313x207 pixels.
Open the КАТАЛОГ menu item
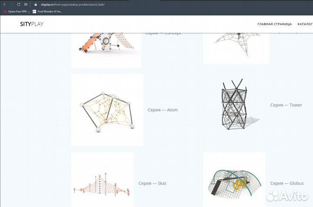(x=305, y=24)
